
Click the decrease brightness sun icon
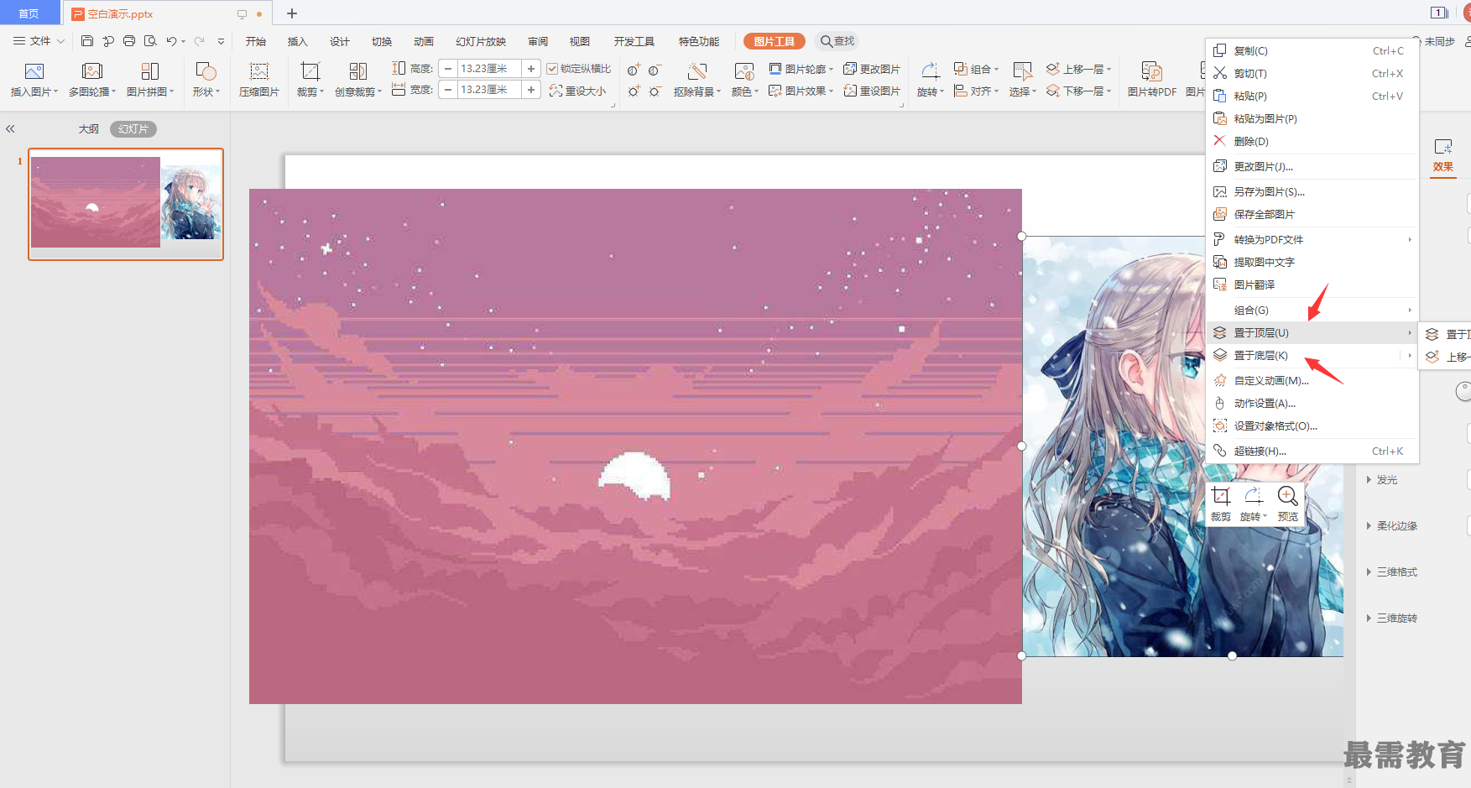[x=655, y=91]
